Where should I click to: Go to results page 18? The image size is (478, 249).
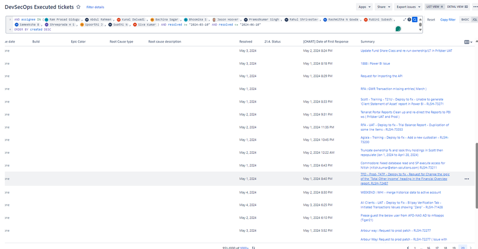pyautogui.click(x=445, y=248)
